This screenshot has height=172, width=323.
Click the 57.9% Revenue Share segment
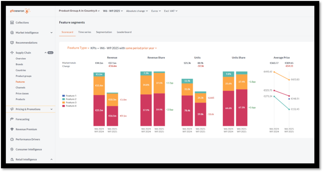[146, 110]
